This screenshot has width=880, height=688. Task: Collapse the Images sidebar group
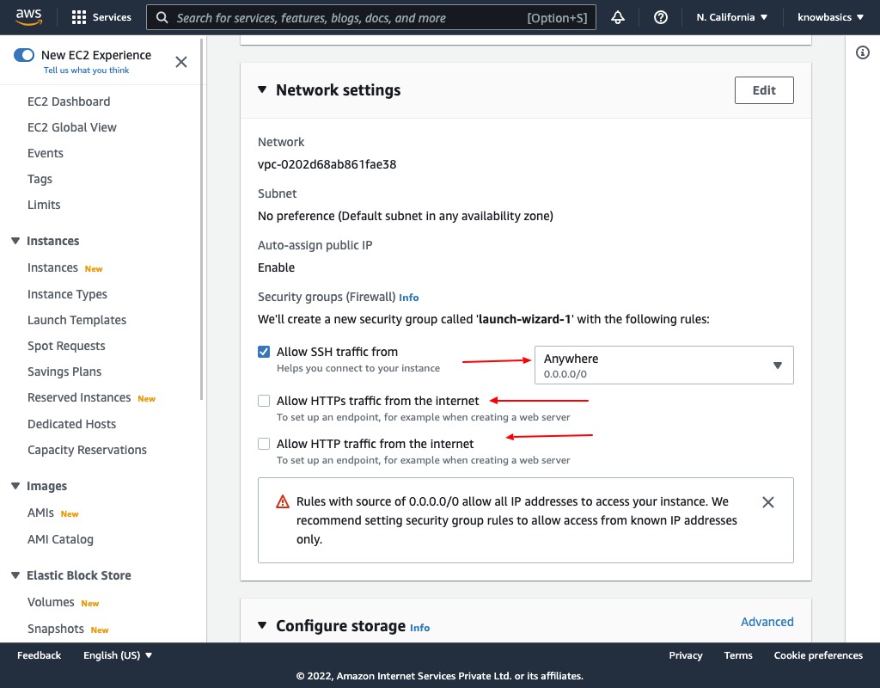pyautogui.click(x=15, y=486)
